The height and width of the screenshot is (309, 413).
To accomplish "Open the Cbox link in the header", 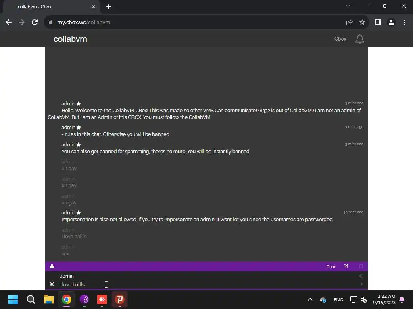I will [340, 39].
